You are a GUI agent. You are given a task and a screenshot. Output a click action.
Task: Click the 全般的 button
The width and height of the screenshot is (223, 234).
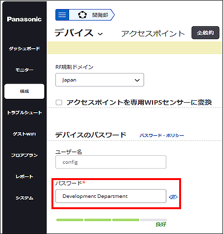[205, 33]
